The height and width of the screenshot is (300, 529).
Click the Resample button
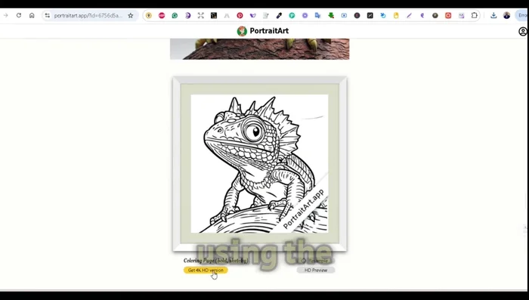(x=316, y=261)
